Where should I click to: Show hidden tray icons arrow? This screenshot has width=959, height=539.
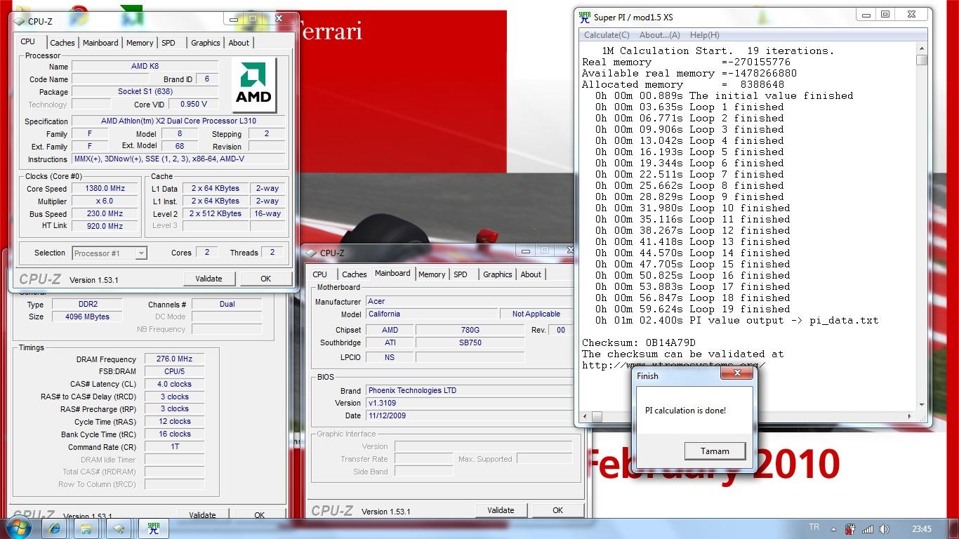[x=833, y=529]
